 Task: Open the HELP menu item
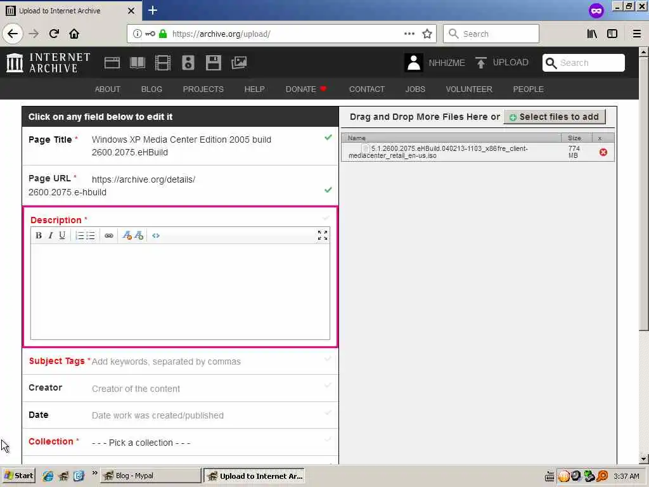(254, 89)
